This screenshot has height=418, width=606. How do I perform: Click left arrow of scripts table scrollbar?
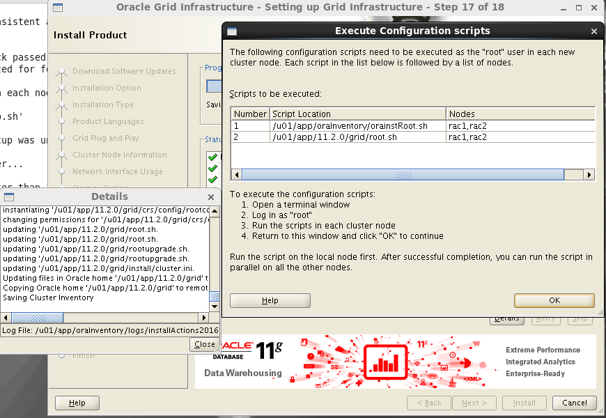point(237,175)
